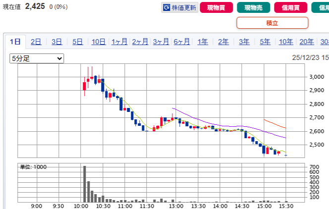Image resolution: width=329 pixels, height=209 pixels.
Task: Select the 5年 period tab
Action: (265, 42)
